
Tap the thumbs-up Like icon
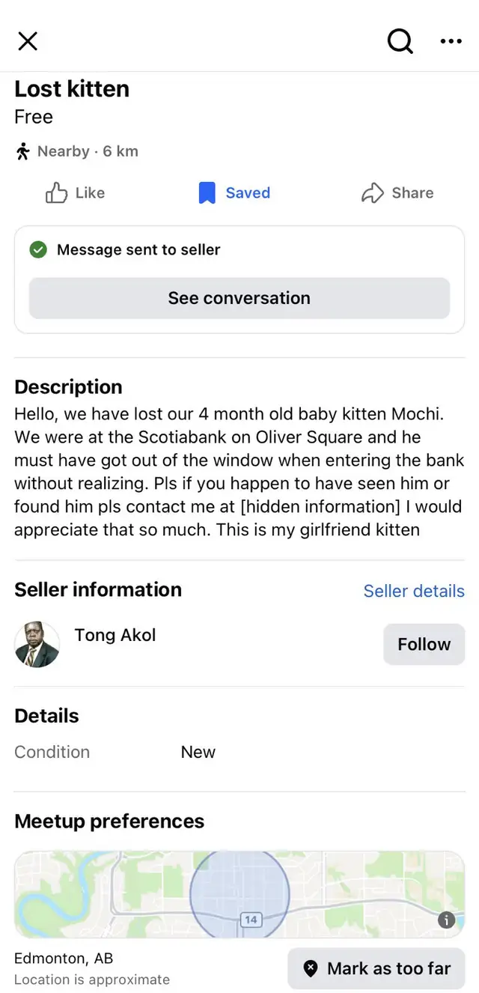pyautogui.click(x=57, y=193)
